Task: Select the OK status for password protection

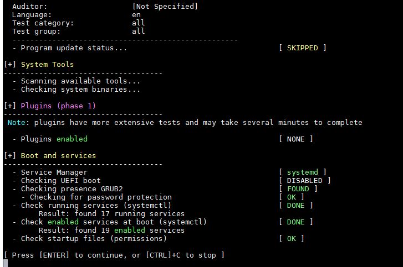Action: click(291, 197)
